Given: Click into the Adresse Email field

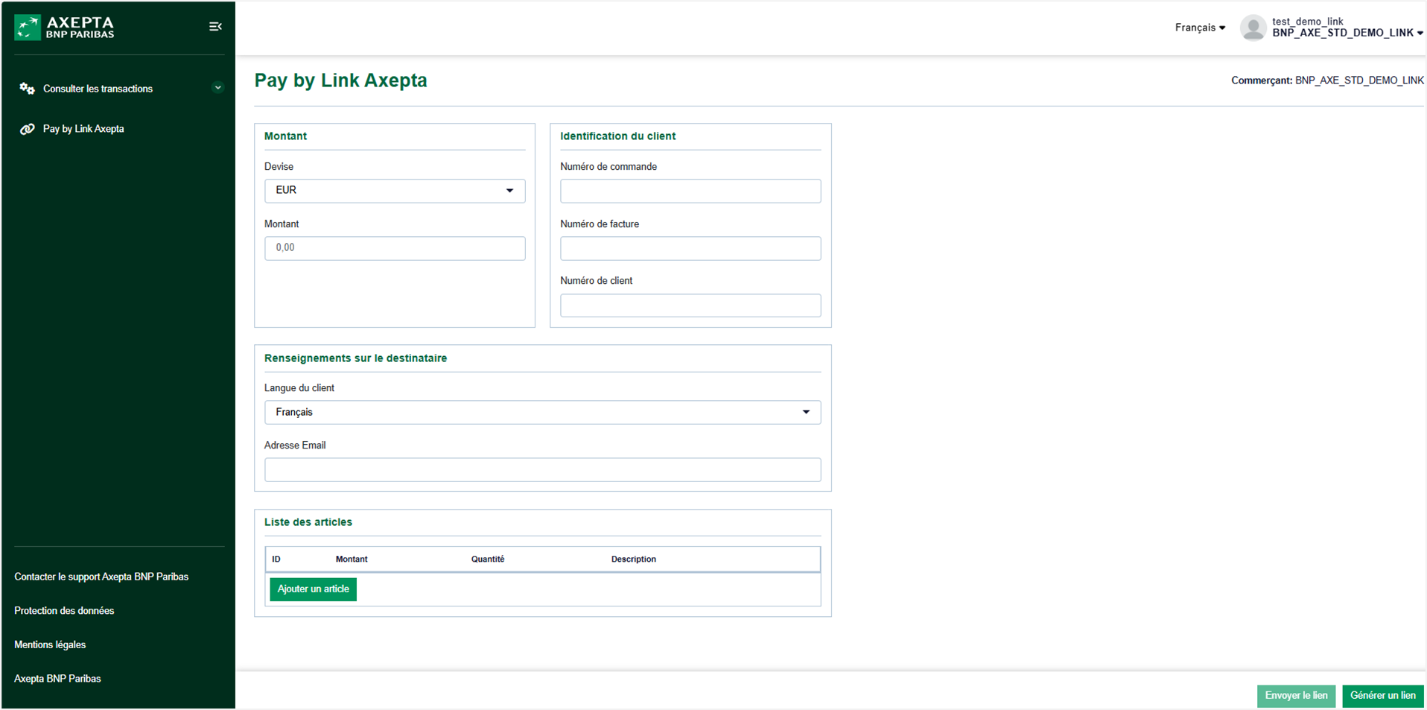Looking at the screenshot, I should pyautogui.click(x=542, y=470).
